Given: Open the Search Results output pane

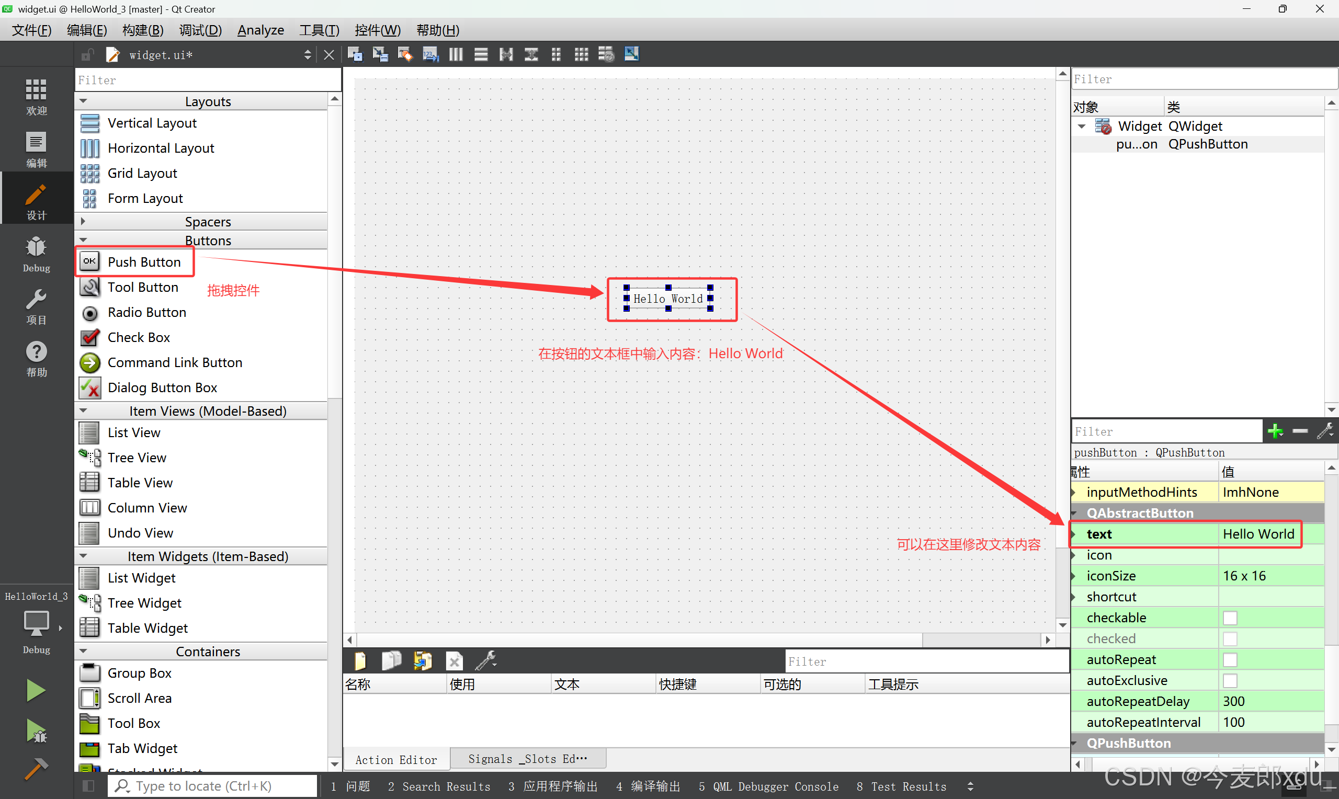Looking at the screenshot, I should [x=439, y=786].
